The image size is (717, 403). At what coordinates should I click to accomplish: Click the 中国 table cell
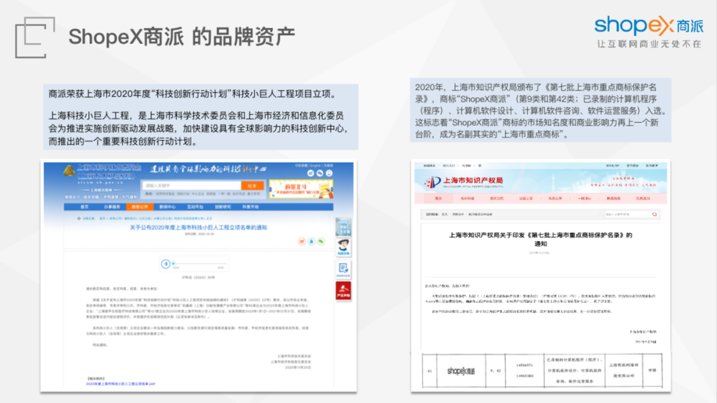coord(652,371)
